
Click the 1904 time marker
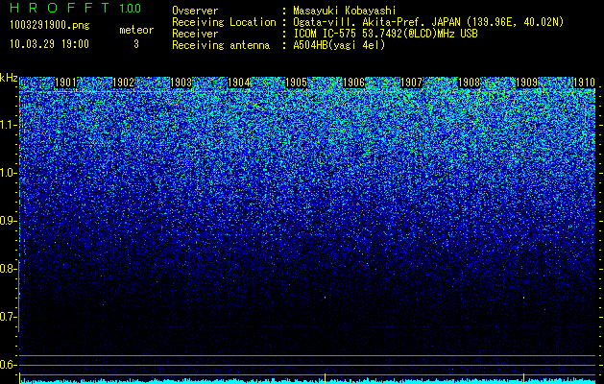click(x=238, y=83)
